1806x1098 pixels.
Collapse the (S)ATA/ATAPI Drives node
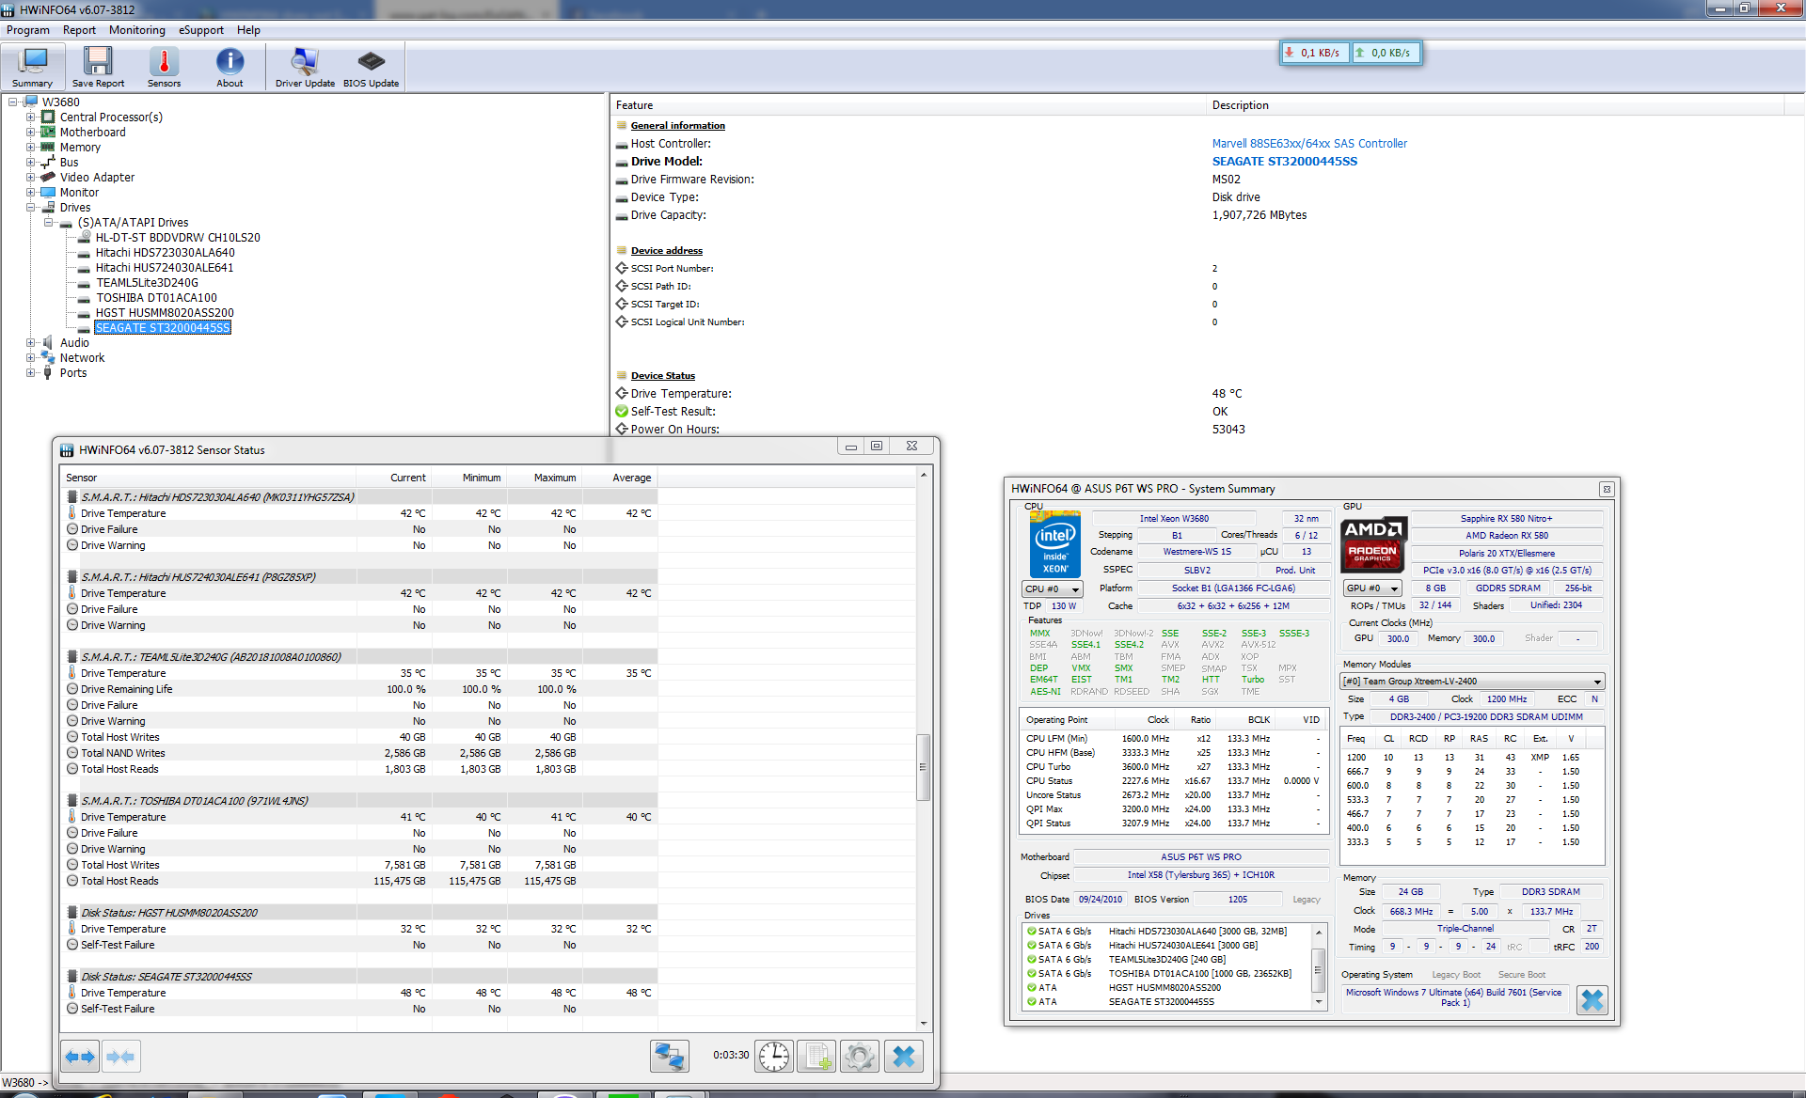click(x=48, y=222)
